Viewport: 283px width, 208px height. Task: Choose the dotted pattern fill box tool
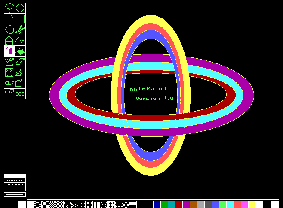tap(9, 72)
